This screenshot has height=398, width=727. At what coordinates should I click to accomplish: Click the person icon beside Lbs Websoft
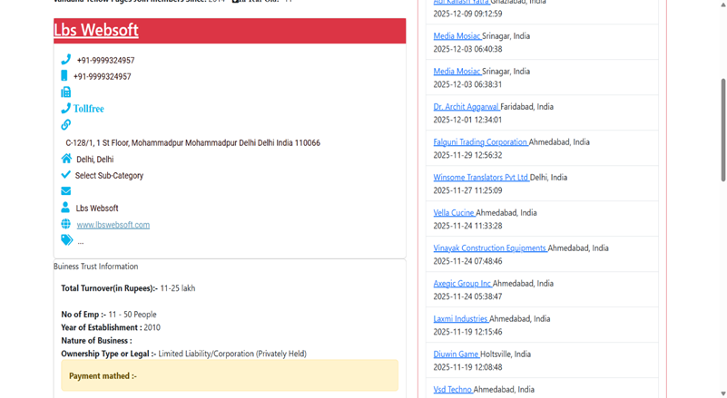pos(65,208)
